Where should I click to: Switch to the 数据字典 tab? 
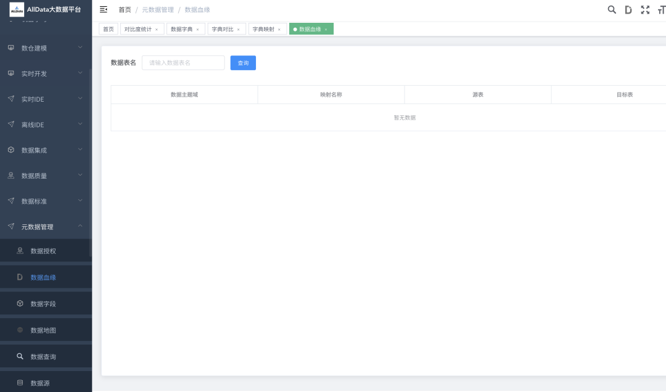coord(181,29)
